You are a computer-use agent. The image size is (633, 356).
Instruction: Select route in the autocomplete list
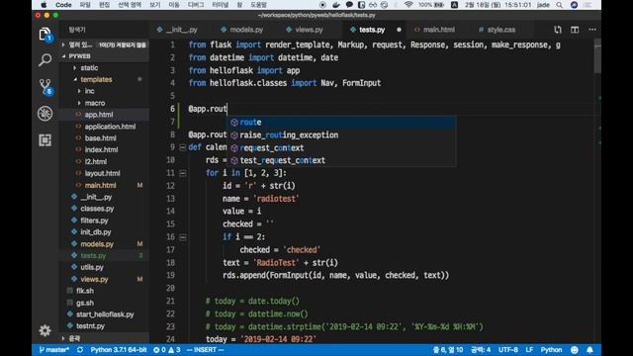coord(341,122)
